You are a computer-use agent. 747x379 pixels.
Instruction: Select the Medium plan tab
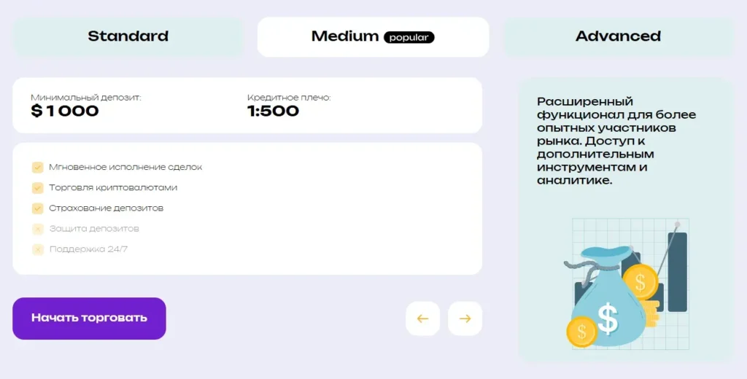tap(345, 36)
